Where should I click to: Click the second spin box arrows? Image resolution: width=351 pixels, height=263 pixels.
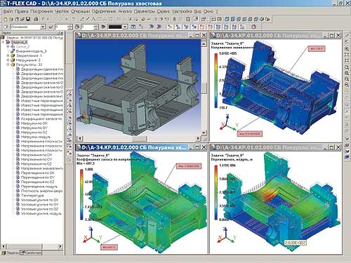96,27
